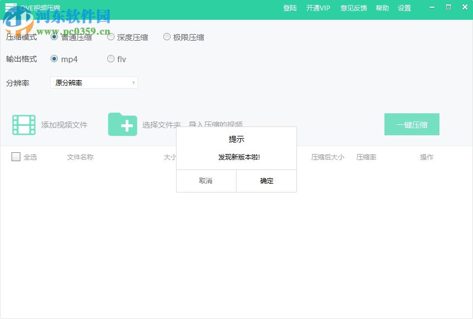Select the 普通压缩 compression mode
Image resolution: width=473 pixels, height=319 pixels.
(x=53, y=37)
